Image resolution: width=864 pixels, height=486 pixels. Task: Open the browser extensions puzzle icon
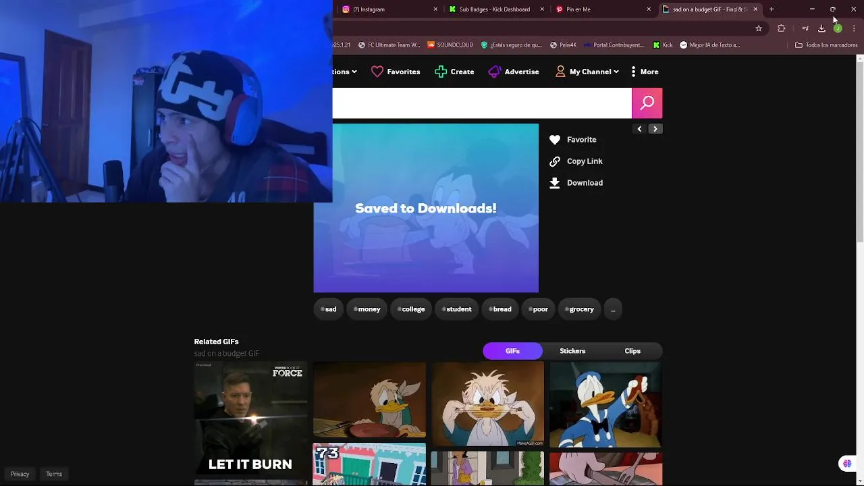[x=782, y=28]
